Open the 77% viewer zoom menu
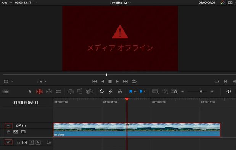Image resolution: width=236 pixels, height=150 pixels. (11, 3)
